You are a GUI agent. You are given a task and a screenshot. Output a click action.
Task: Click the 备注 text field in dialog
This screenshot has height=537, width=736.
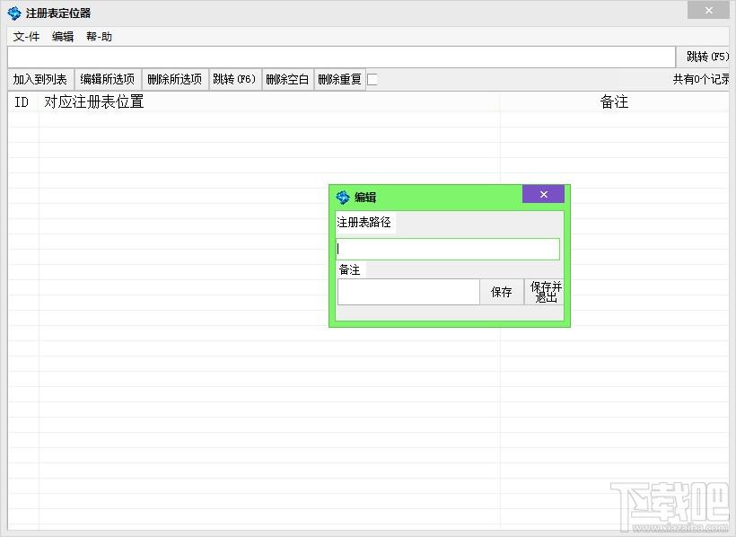tap(408, 292)
